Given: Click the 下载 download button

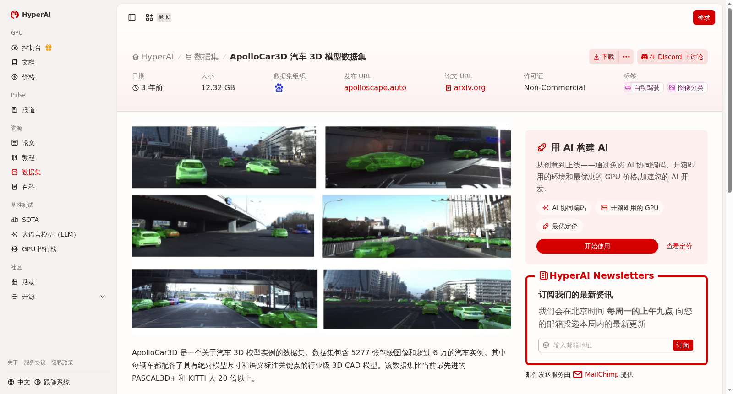Looking at the screenshot, I should tap(604, 57).
